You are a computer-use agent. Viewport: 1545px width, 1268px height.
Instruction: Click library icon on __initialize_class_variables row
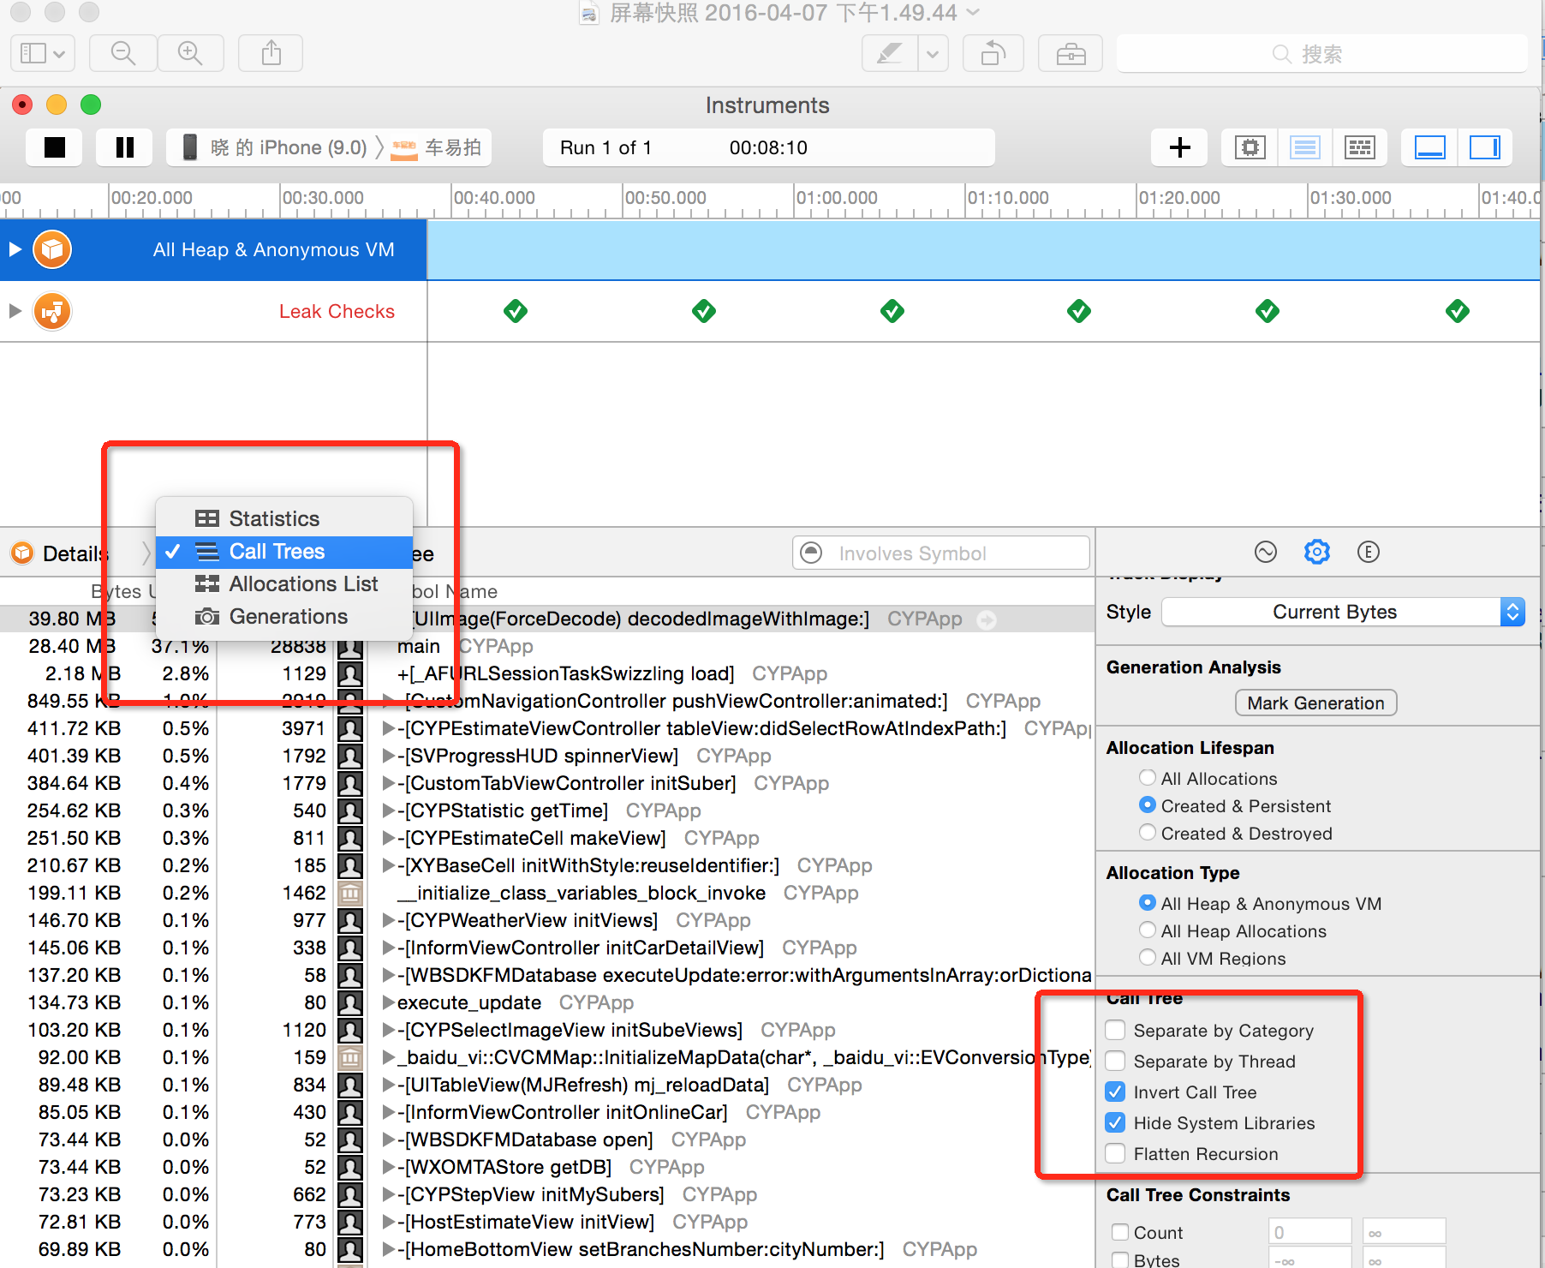(349, 893)
